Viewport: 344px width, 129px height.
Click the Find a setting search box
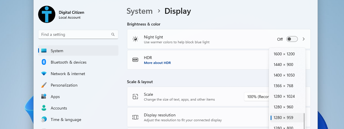click(x=75, y=34)
